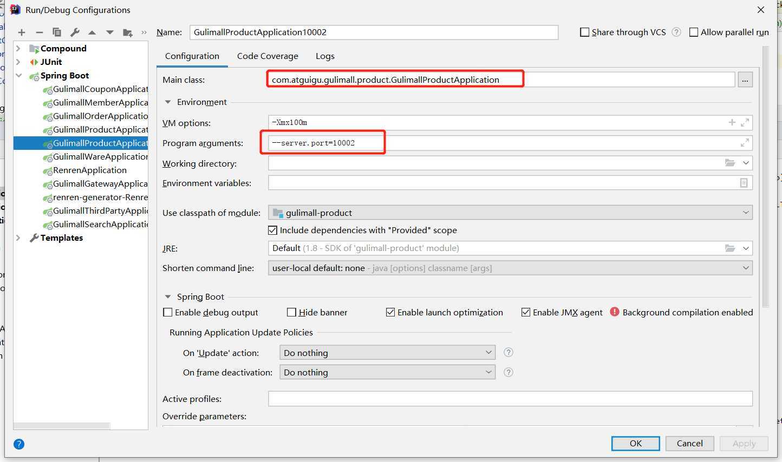Remove the selected configuration with the minus icon

[39, 32]
